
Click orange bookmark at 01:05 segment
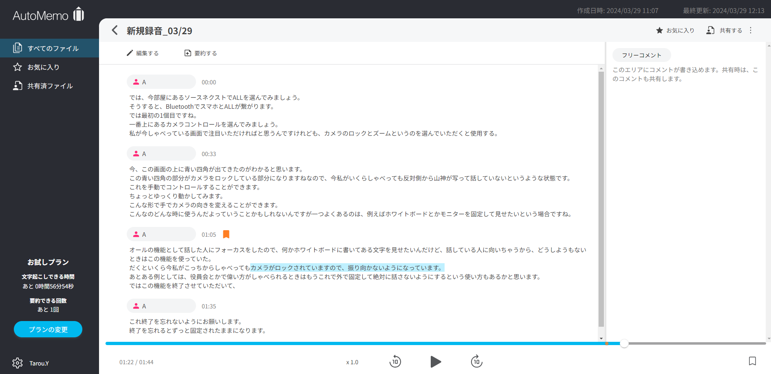point(226,234)
